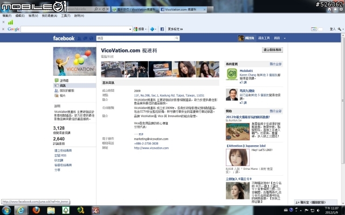Click the phone number +886-2-2758-3838
Viewport: 345px width, 215px height.
(146, 144)
